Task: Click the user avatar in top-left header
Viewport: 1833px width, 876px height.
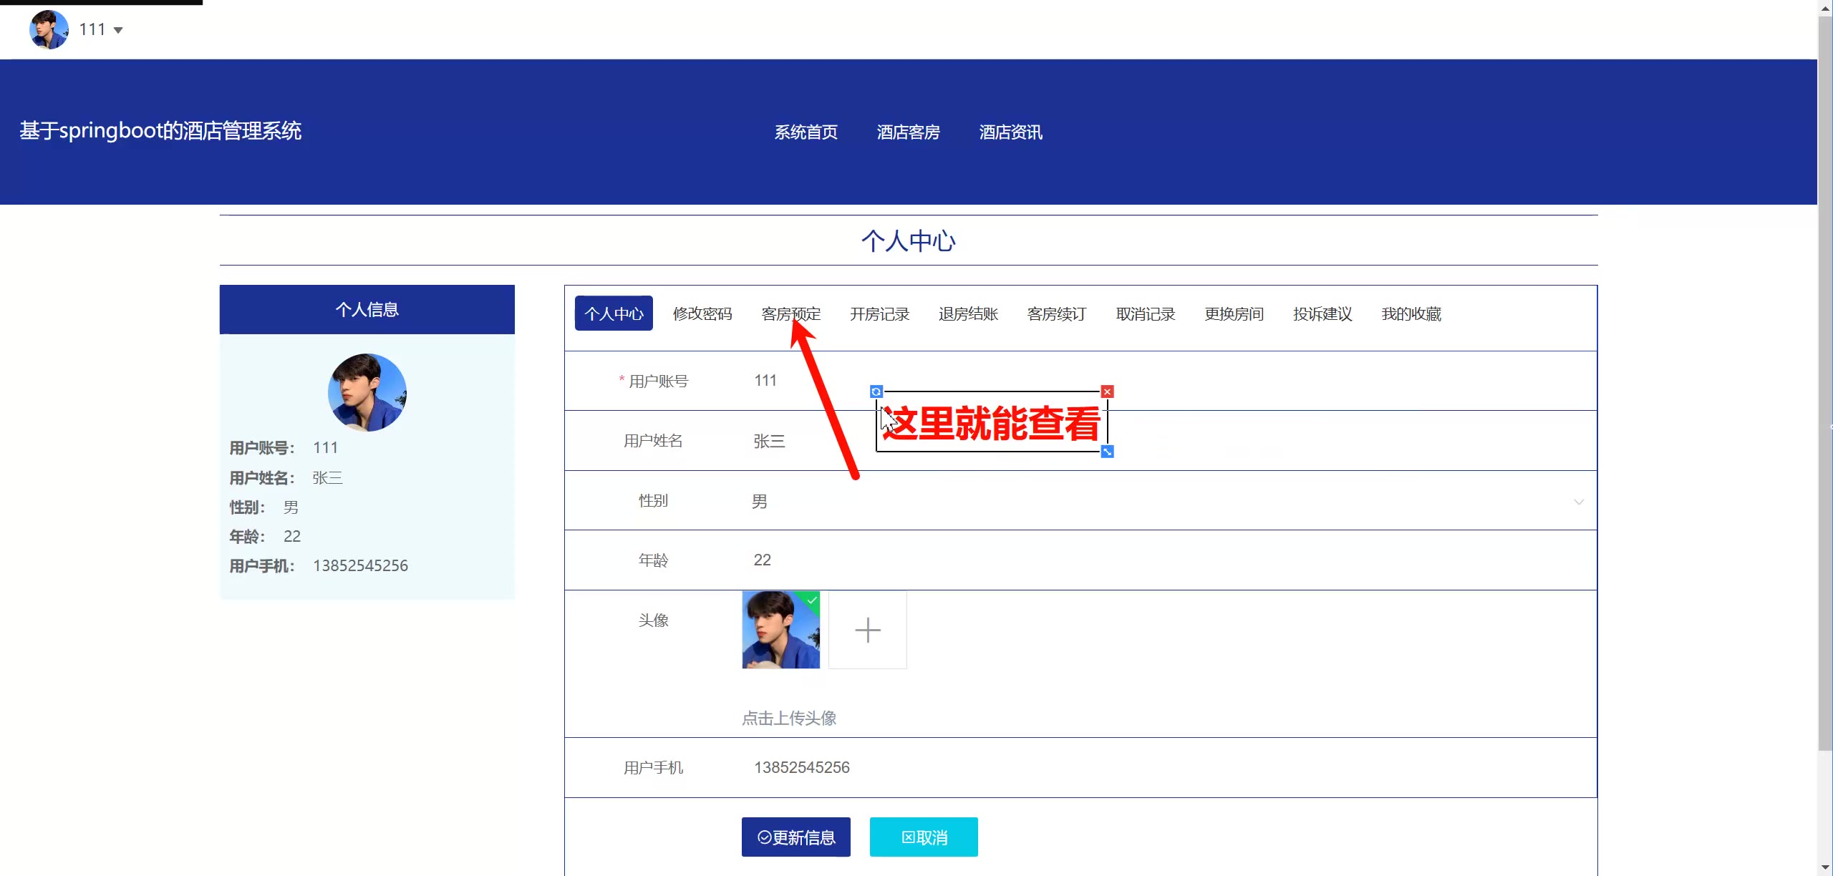Action: pyautogui.click(x=49, y=29)
